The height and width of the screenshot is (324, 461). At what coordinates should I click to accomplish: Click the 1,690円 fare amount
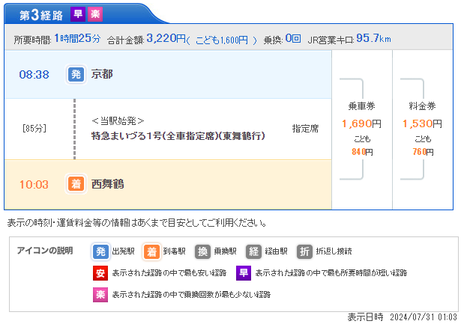click(361, 123)
